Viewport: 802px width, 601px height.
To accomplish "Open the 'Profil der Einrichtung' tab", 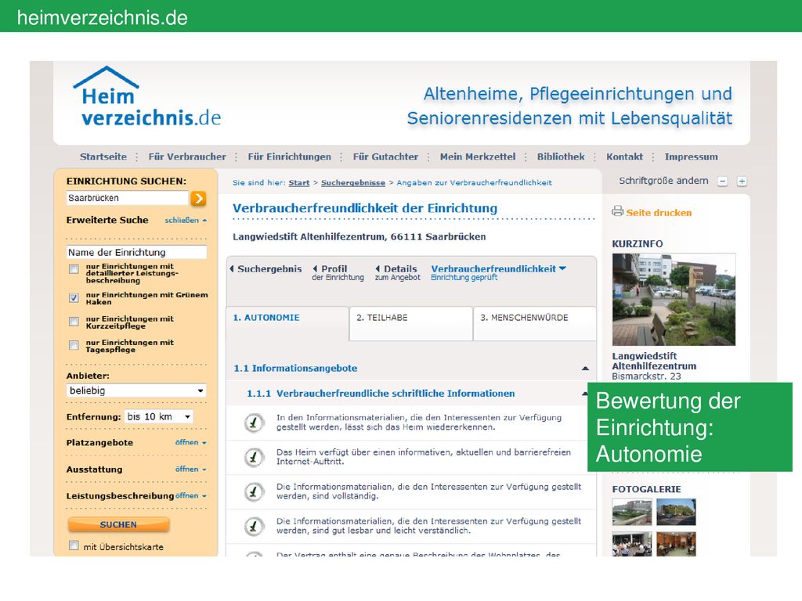I will click(338, 272).
